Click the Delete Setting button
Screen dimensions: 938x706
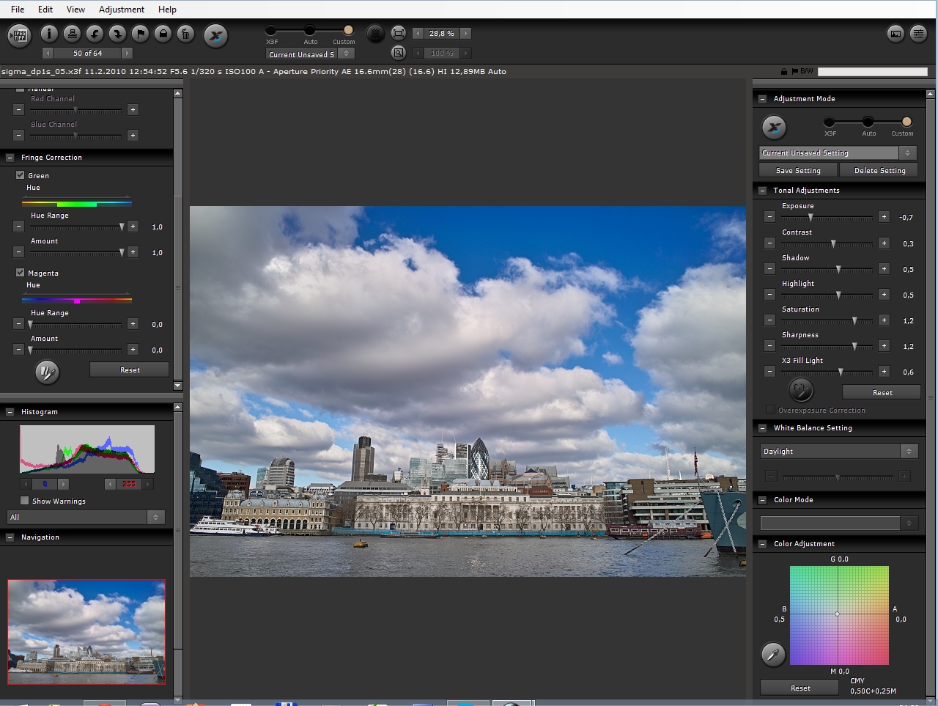pyautogui.click(x=879, y=171)
